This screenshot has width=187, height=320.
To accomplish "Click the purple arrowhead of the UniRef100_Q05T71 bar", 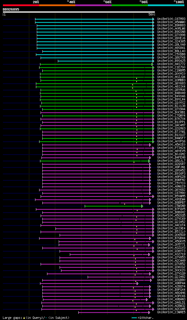I will click(x=149, y=245).
